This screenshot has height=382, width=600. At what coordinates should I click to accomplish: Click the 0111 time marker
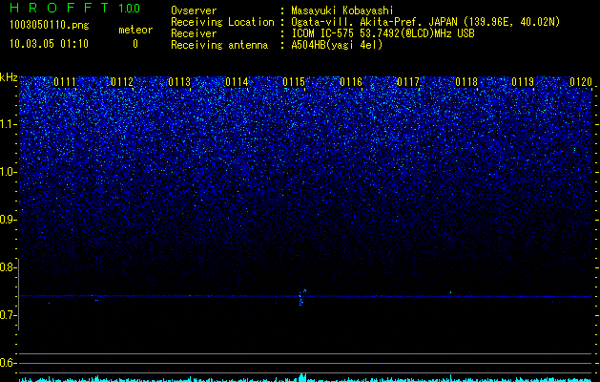65,82
